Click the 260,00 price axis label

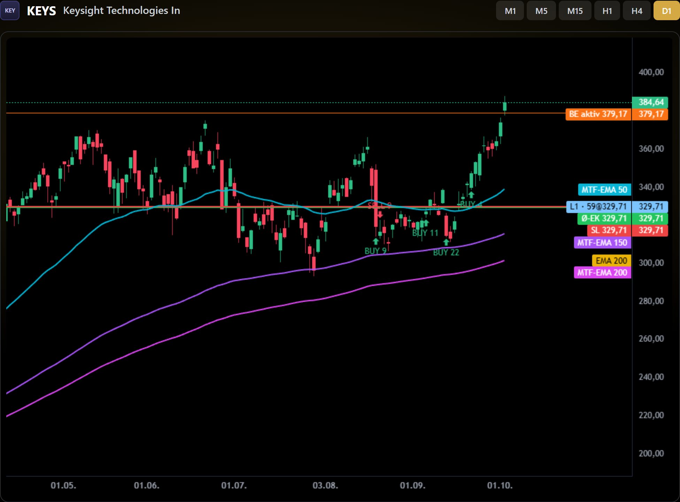point(651,339)
